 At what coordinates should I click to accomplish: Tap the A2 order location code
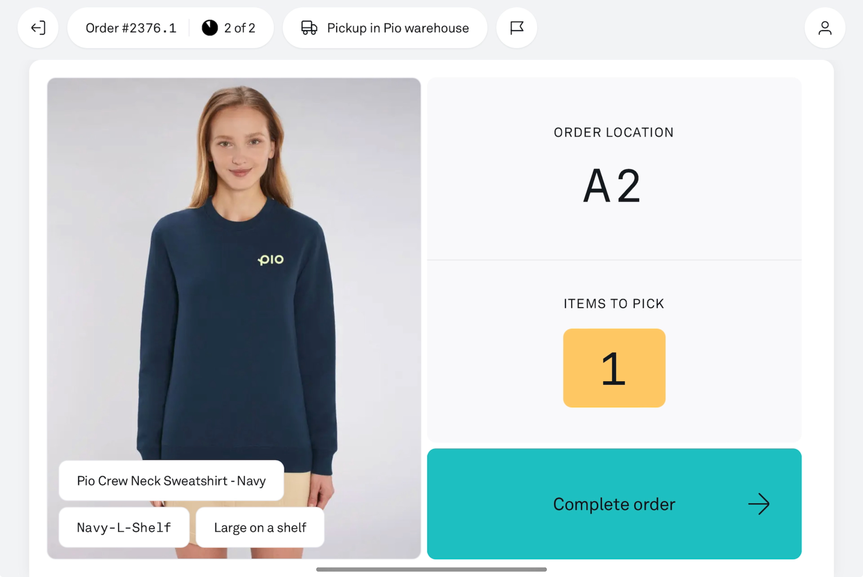(612, 186)
